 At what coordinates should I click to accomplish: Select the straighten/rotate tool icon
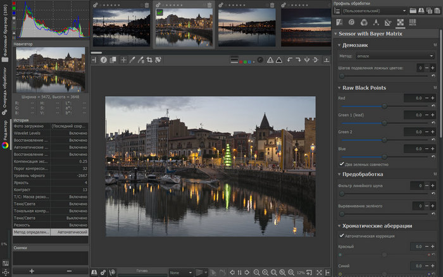coord(158,60)
